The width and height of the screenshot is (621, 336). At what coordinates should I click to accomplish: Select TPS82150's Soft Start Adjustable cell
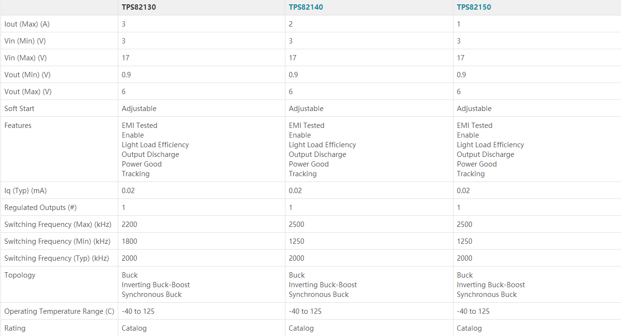(x=474, y=109)
